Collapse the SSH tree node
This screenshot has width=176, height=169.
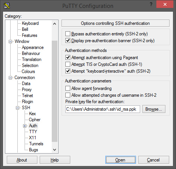click(x=18, y=108)
